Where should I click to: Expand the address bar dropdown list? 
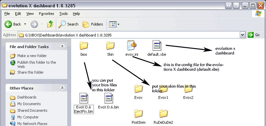243,35
